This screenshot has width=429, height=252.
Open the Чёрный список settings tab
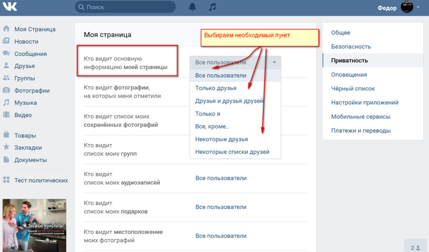tap(373, 89)
